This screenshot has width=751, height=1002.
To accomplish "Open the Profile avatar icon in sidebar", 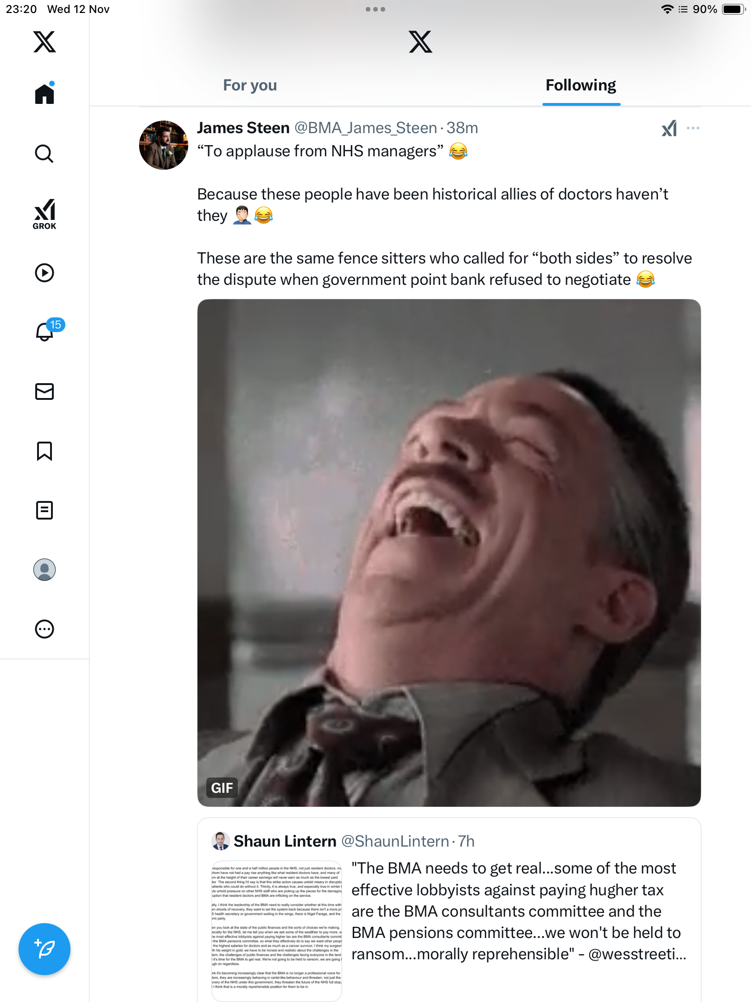I will 45,570.
